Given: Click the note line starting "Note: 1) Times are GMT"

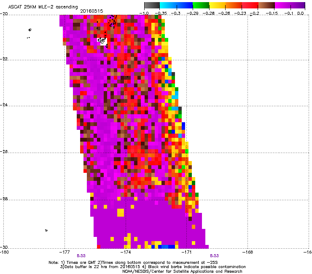Looking at the screenshot, I should (x=133, y=263).
